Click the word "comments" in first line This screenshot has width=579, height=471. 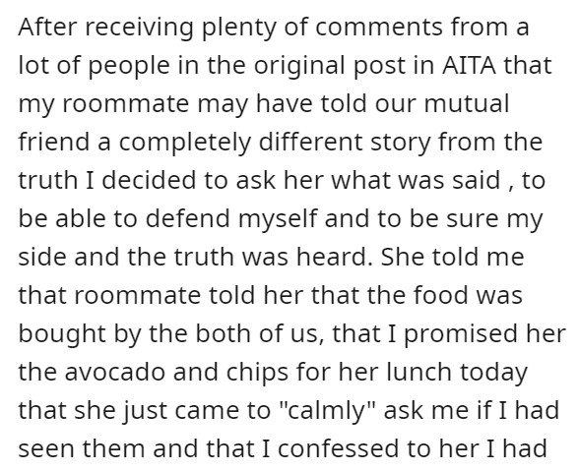click(379, 27)
